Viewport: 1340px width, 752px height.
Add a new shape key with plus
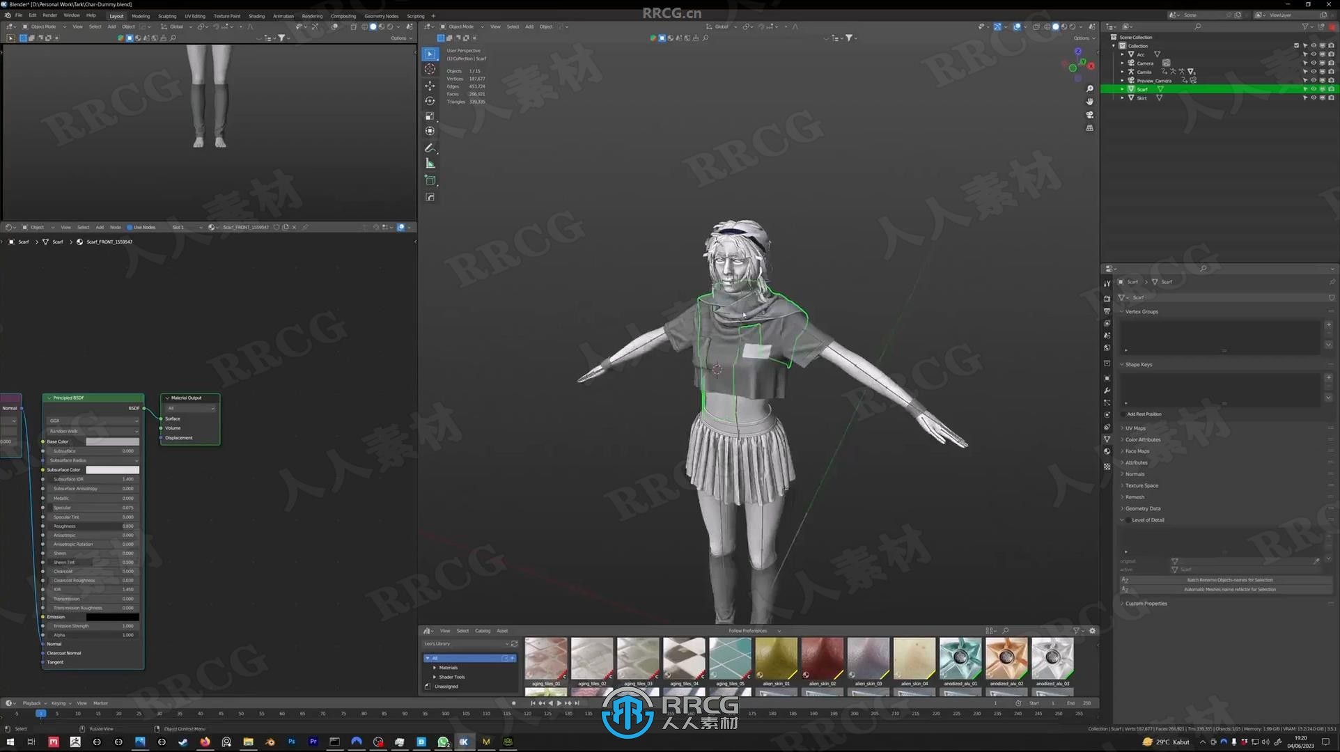[1328, 377]
